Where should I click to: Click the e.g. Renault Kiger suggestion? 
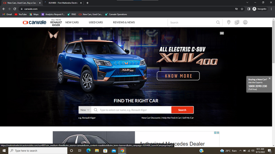pyautogui.click(x=87, y=118)
